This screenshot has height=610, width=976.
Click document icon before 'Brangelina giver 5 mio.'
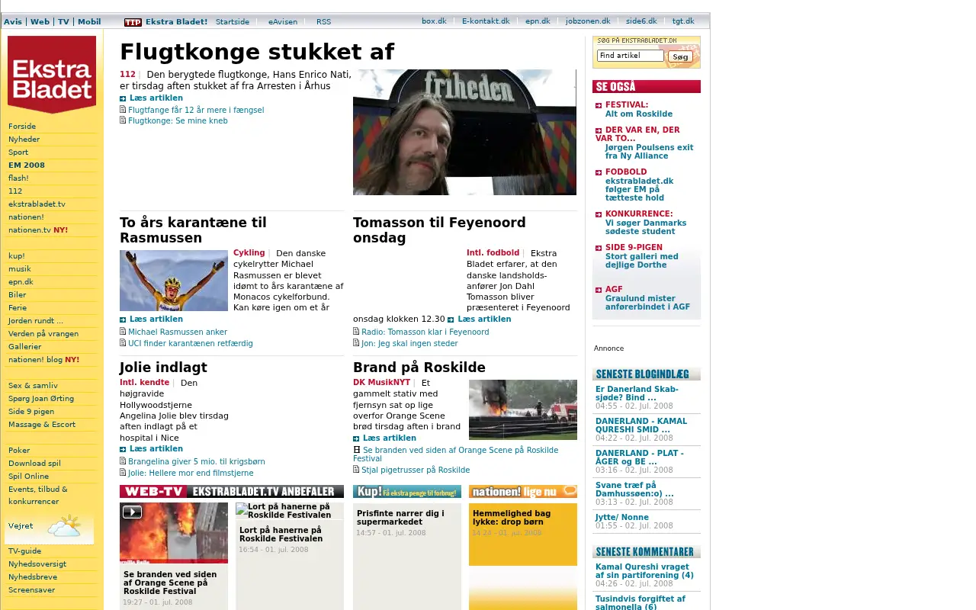[123, 461]
